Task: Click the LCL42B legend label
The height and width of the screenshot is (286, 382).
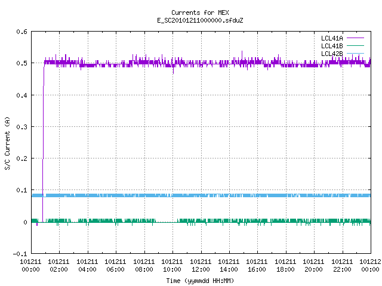Action: point(332,54)
